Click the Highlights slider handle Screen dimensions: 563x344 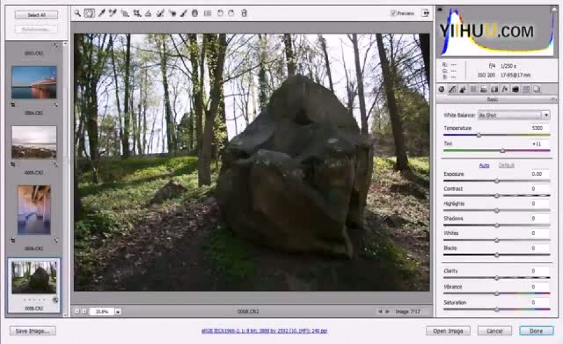(497, 211)
